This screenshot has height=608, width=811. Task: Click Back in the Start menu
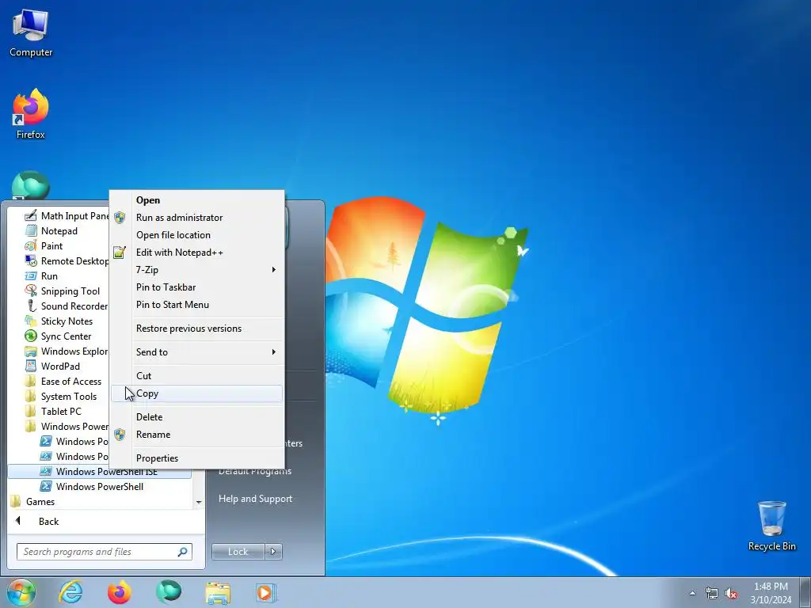click(48, 521)
